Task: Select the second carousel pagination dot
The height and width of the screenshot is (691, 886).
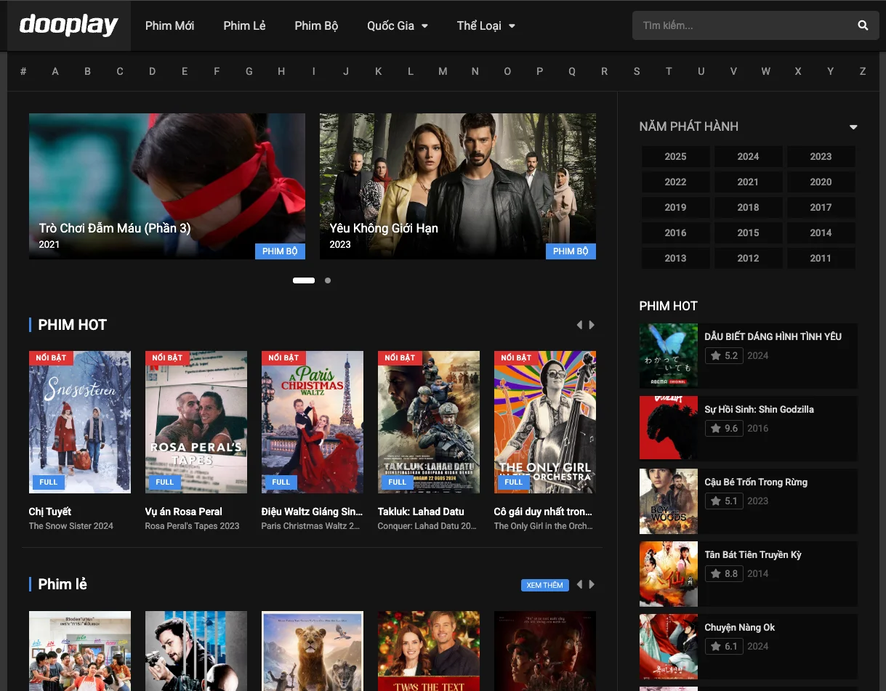Action: click(327, 280)
